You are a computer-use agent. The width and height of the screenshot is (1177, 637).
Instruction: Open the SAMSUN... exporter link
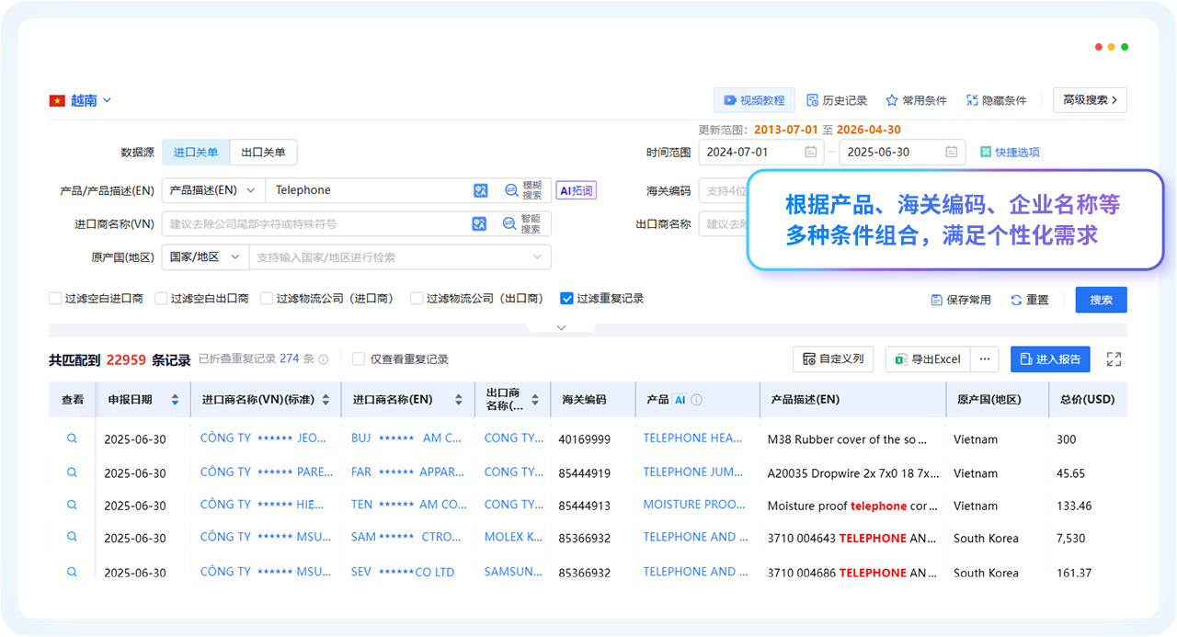point(513,572)
